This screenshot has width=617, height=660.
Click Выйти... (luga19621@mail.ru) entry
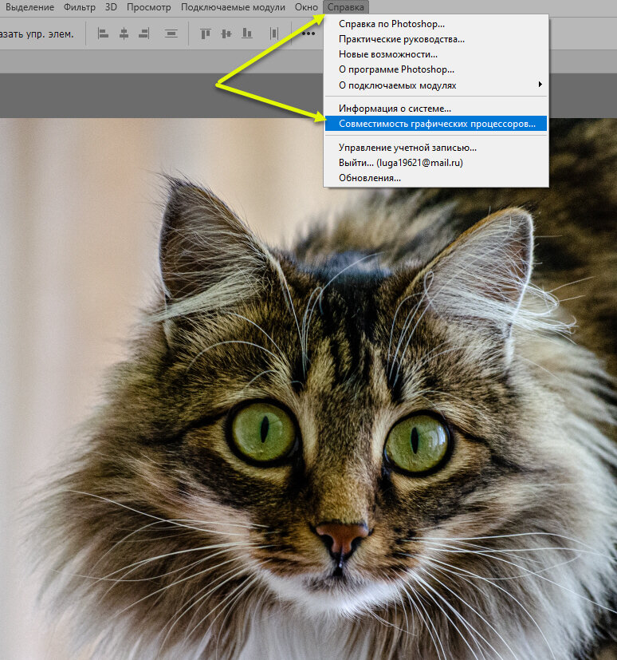click(436, 163)
